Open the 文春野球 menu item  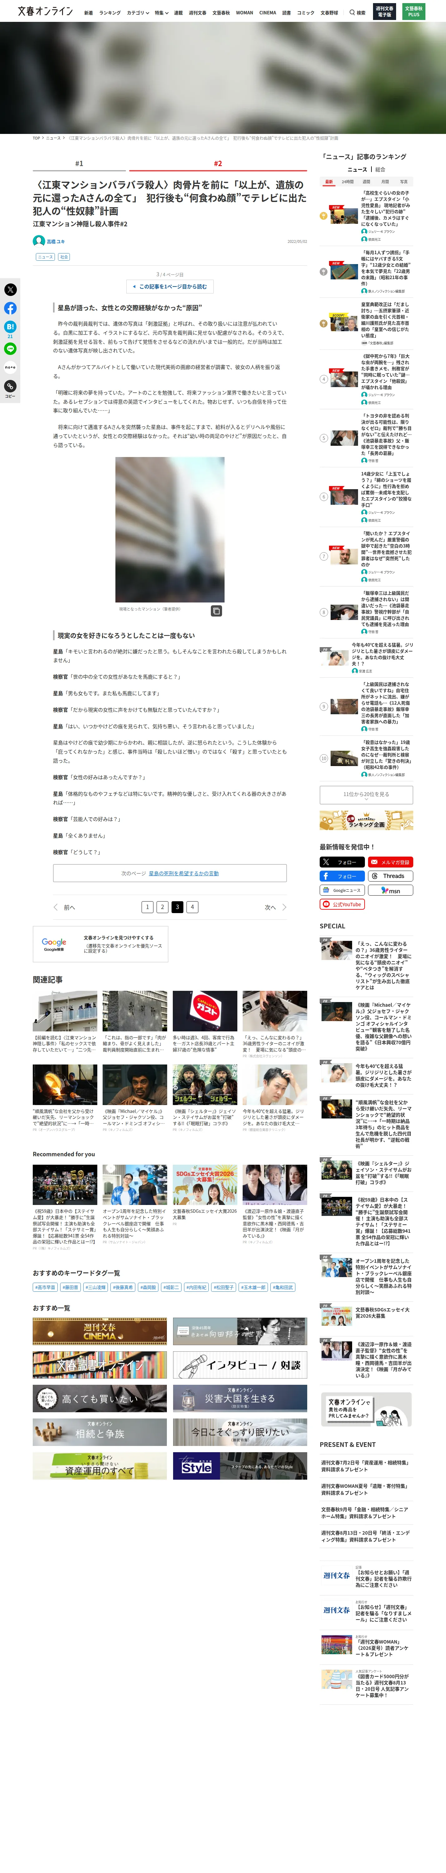pyautogui.click(x=329, y=13)
